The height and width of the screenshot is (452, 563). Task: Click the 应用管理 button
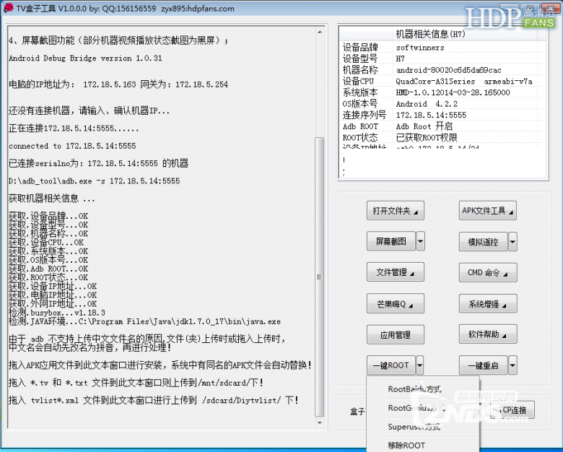pyautogui.click(x=396, y=335)
